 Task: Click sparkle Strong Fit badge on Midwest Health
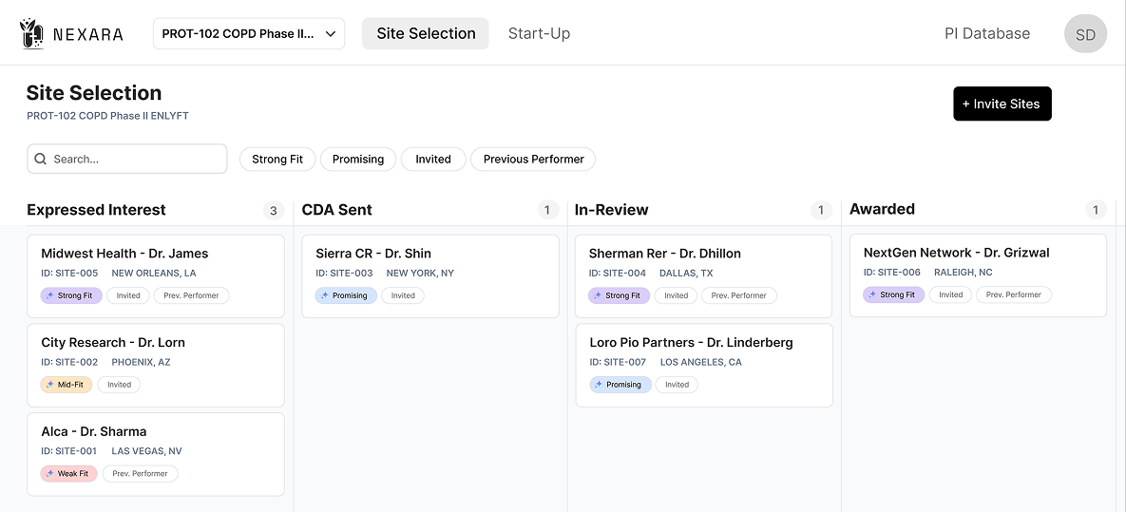[x=71, y=295]
